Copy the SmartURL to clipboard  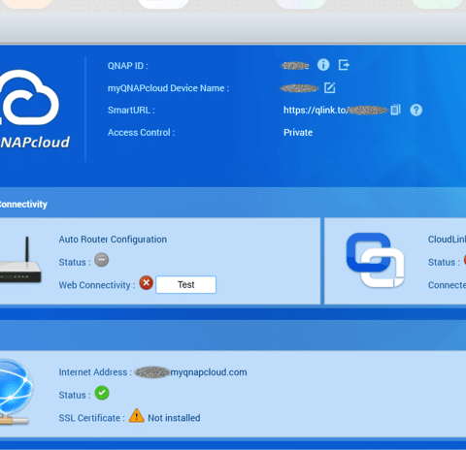[395, 110]
